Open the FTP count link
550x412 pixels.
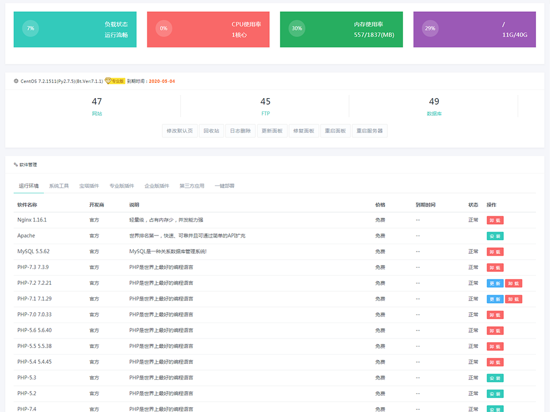[265, 106]
